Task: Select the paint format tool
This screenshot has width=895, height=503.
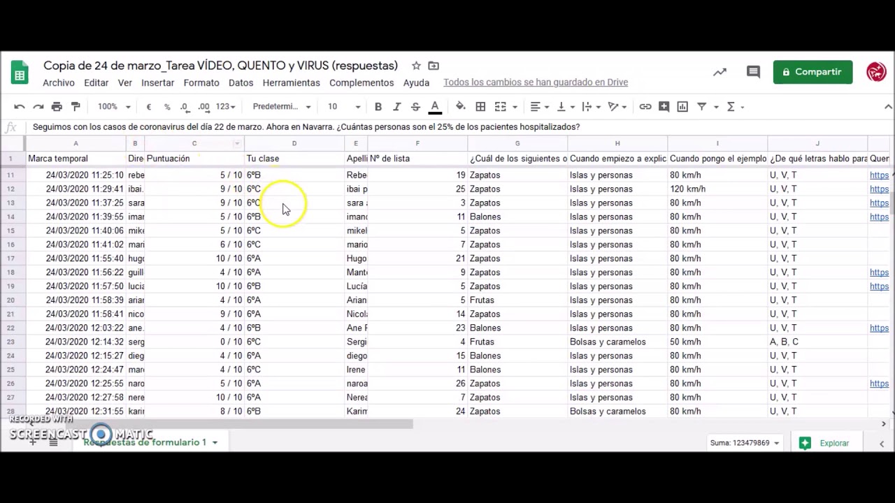Action: 76,107
